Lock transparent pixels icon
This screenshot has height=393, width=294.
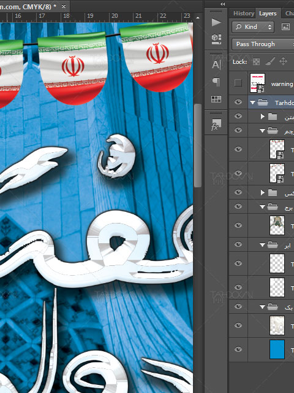tap(256, 61)
